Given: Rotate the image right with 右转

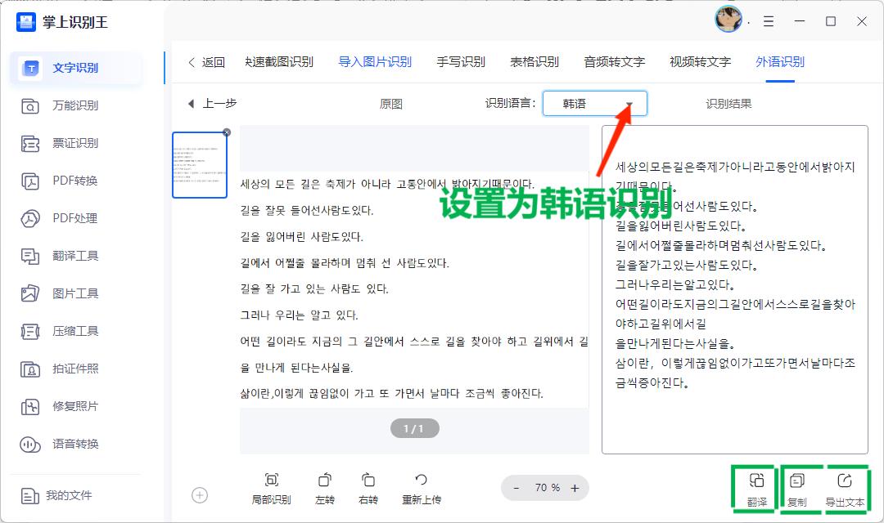Looking at the screenshot, I should [368, 489].
